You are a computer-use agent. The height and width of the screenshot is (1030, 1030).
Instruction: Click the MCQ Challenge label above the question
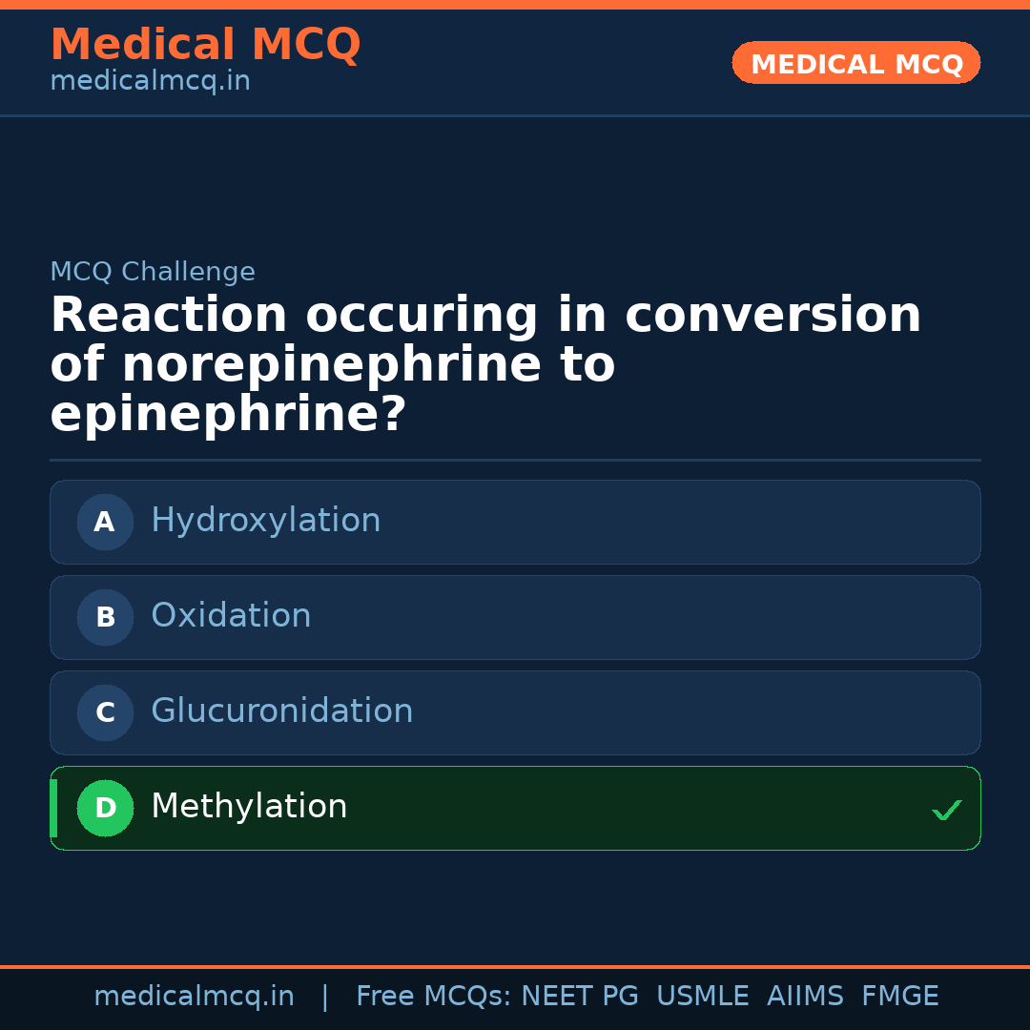click(153, 272)
